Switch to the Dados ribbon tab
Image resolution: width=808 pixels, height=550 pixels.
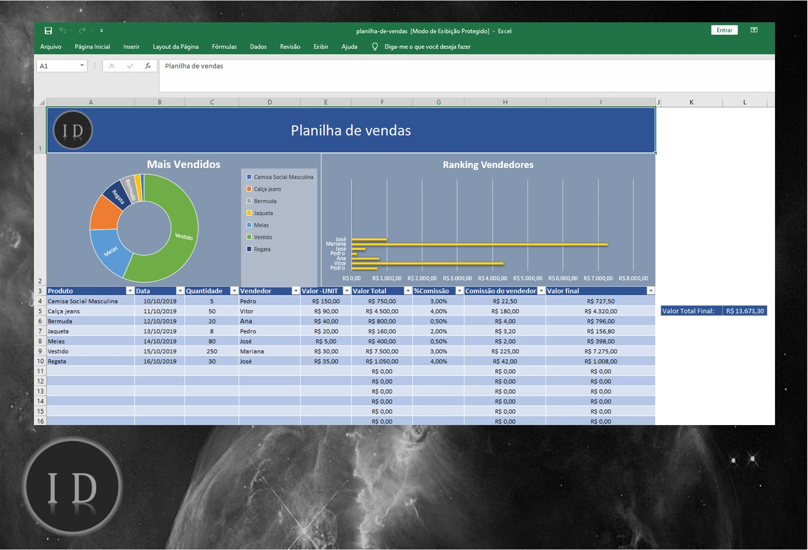pos(258,47)
